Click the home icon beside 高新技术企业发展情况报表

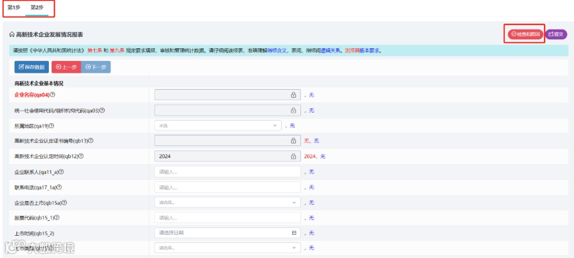11,35
